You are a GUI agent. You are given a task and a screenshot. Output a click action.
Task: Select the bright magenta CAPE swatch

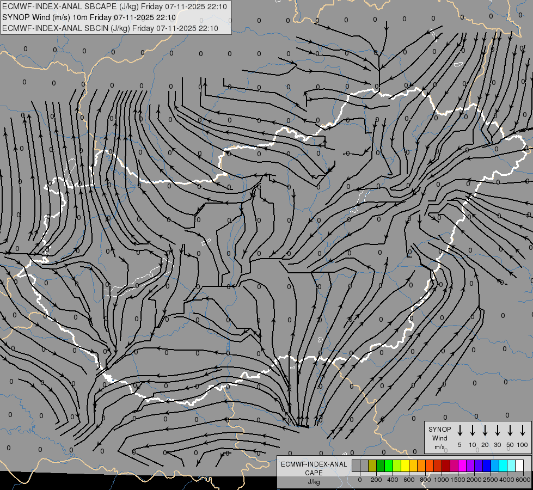pyautogui.click(x=463, y=465)
